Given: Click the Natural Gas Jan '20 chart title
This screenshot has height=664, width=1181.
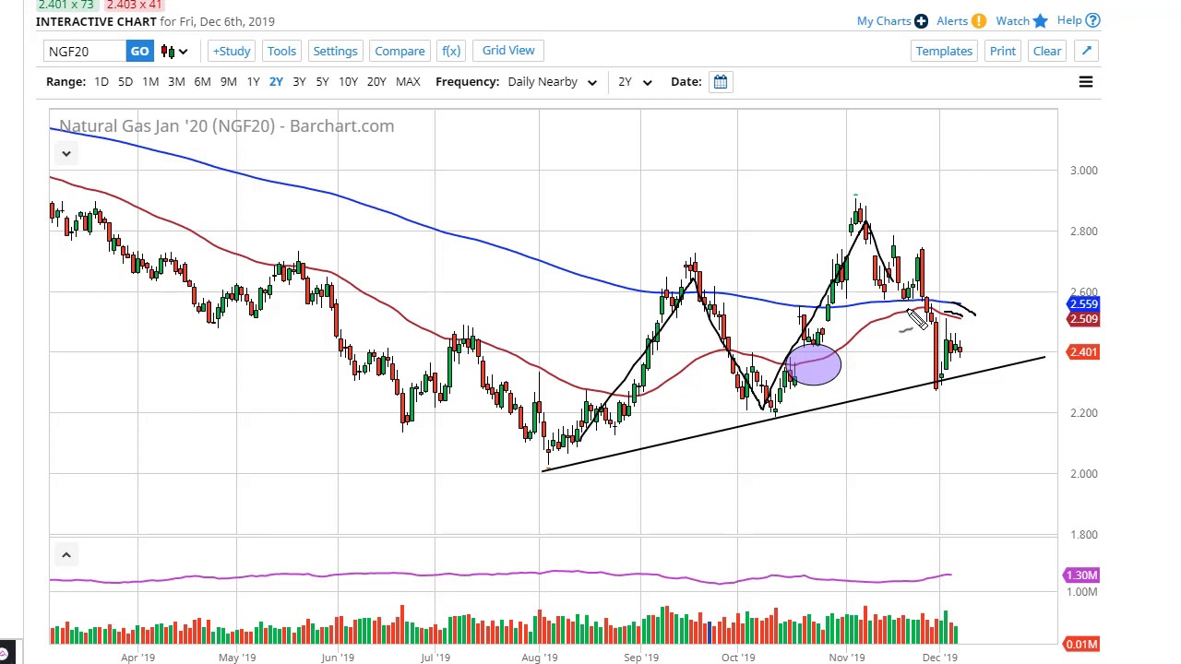Looking at the screenshot, I should (226, 126).
